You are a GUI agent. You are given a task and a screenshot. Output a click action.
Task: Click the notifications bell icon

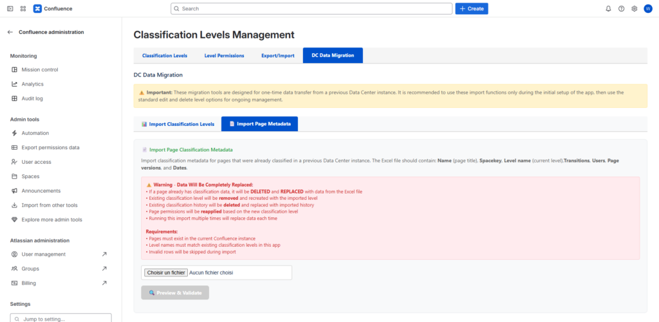click(x=608, y=9)
